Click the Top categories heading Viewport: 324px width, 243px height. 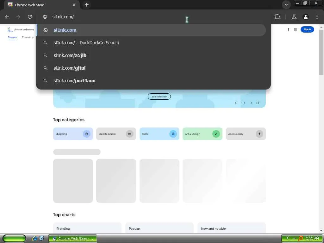coord(69,120)
